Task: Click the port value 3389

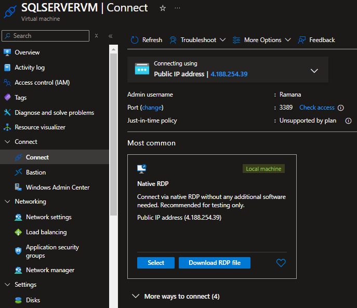Action: point(286,108)
